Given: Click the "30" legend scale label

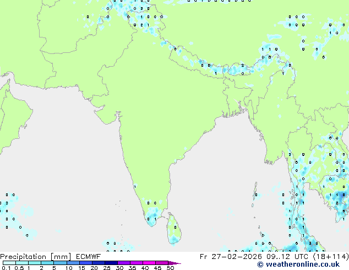Looking at the screenshot, I should click(x=119, y=268).
